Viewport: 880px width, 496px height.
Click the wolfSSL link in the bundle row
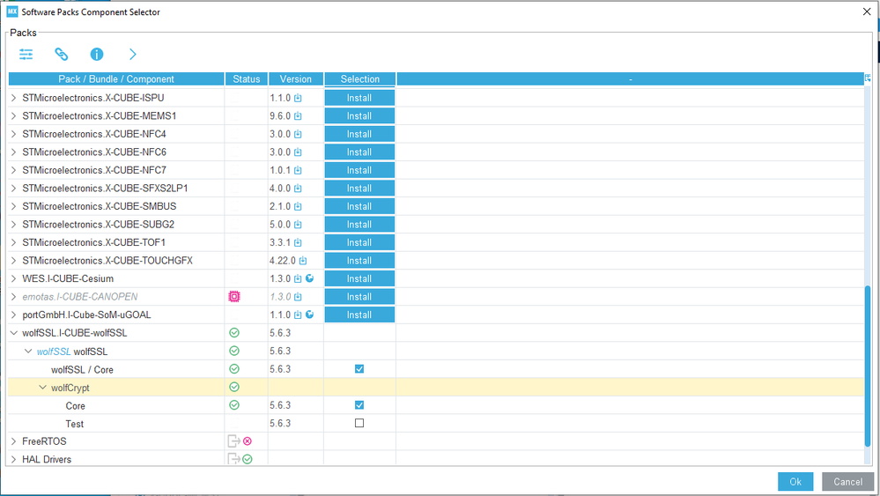click(54, 352)
